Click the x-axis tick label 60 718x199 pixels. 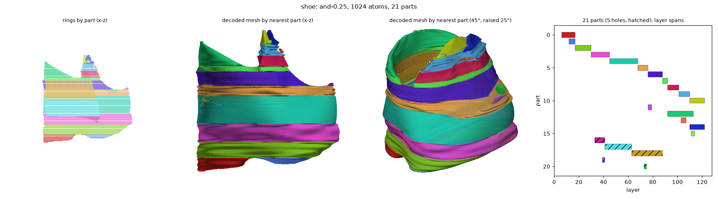tap(628, 182)
